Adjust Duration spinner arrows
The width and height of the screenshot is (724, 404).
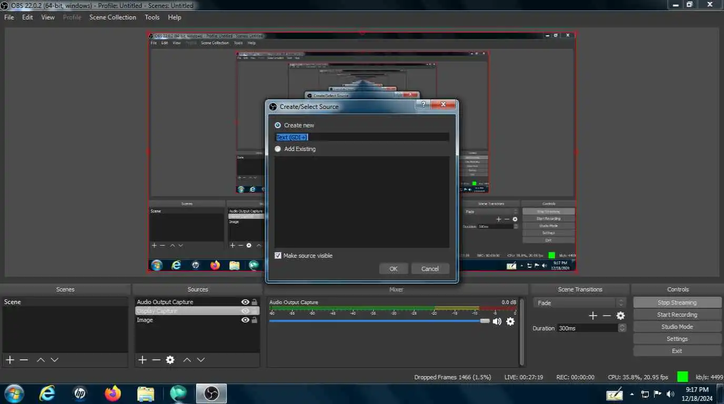point(622,328)
